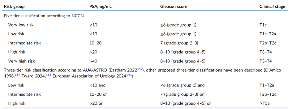Screen dimensions: 289x109
Task: Click the ">40" PSA value
Action: click(x=94, y=61)
